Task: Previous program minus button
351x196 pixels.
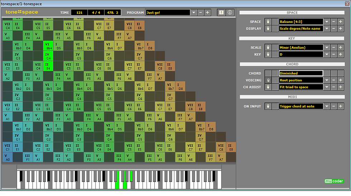Action: (201, 12)
